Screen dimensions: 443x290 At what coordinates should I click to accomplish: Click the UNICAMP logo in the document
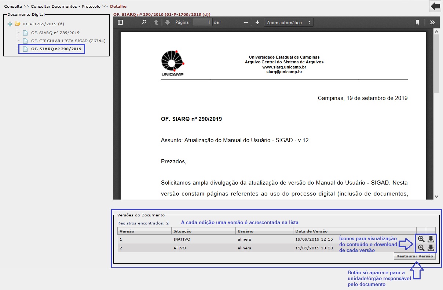tap(172, 63)
